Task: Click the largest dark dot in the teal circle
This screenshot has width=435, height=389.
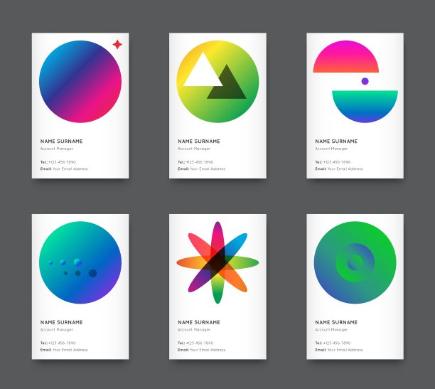Action: pos(92,273)
